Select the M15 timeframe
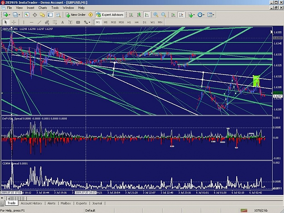The width and height of the screenshot is (284, 213). tap(114, 22)
